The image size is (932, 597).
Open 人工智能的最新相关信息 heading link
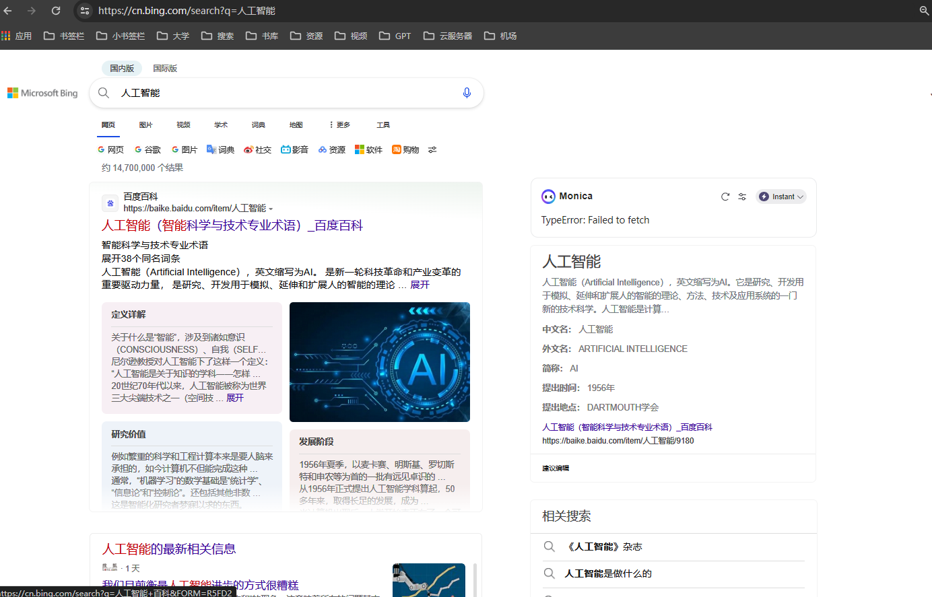[x=169, y=549]
